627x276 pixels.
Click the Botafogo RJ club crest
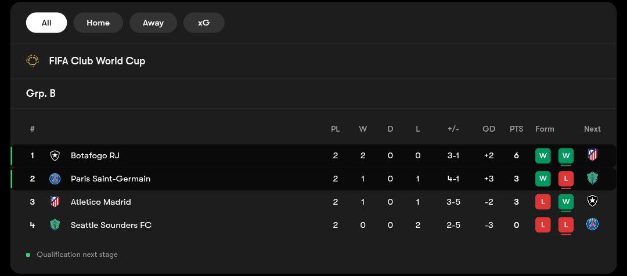pos(55,156)
